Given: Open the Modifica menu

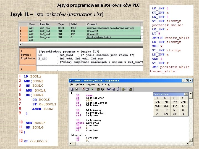Looking at the screenshot, I should 80,84.
